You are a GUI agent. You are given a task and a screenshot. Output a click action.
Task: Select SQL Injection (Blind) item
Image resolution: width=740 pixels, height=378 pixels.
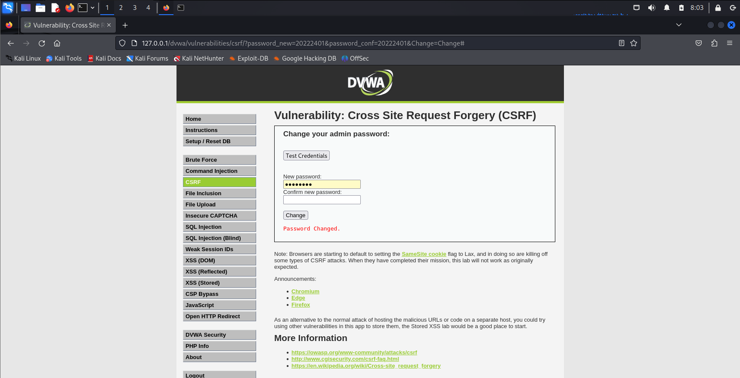coord(220,238)
